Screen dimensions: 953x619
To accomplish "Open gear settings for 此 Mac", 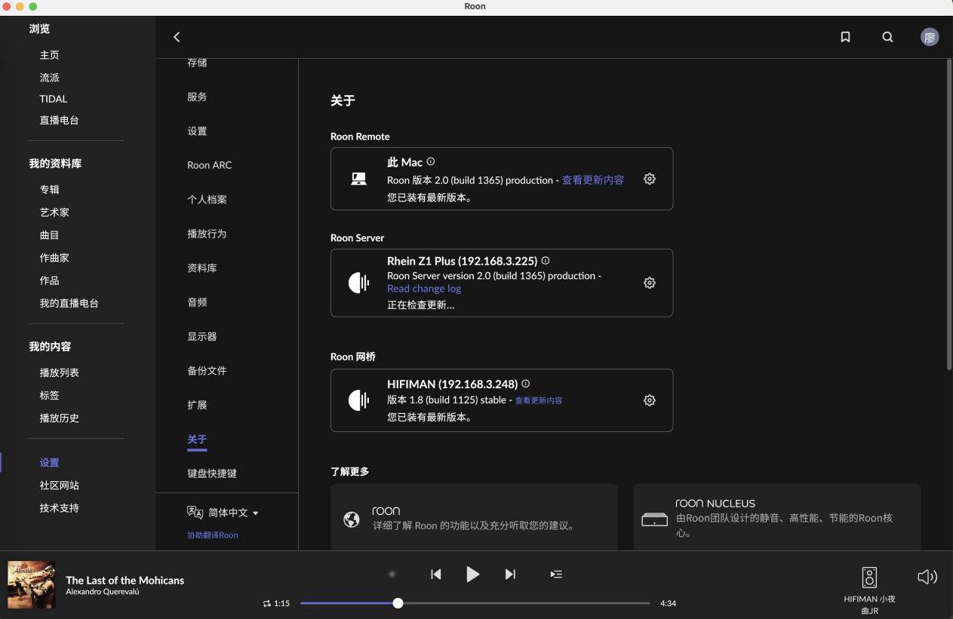I will tap(649, 179).
